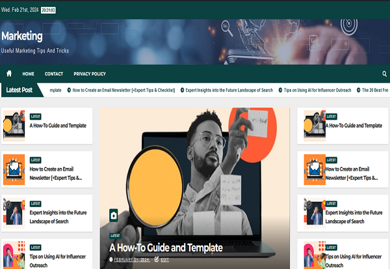Click LATEST tag on featured center post
Viewport: 390px width, 269px height.
point(115,236)
